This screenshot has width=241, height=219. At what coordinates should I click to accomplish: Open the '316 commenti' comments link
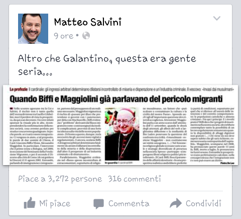point(135,179)
